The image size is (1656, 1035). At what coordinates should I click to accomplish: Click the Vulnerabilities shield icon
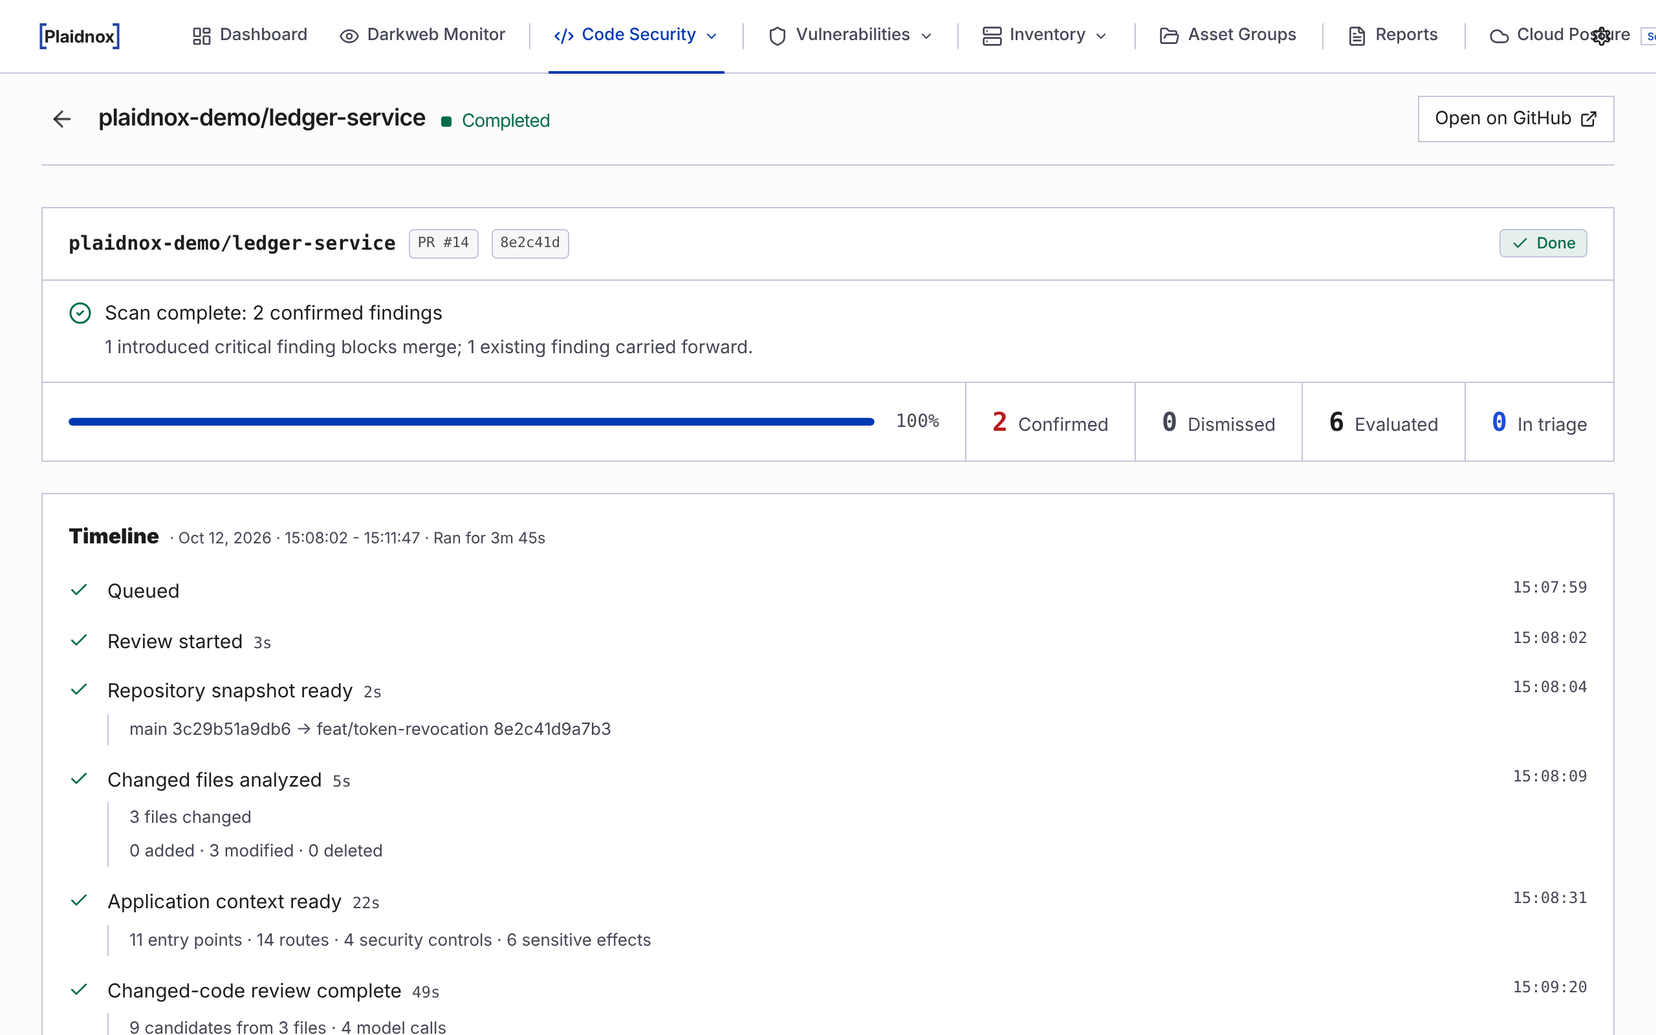778,36
